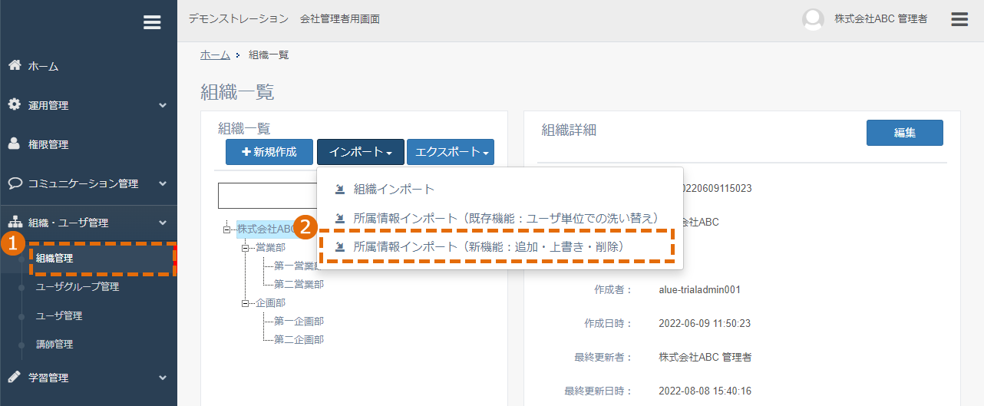Click creation date 2022-06-09 11:50:23

[705, 323]
